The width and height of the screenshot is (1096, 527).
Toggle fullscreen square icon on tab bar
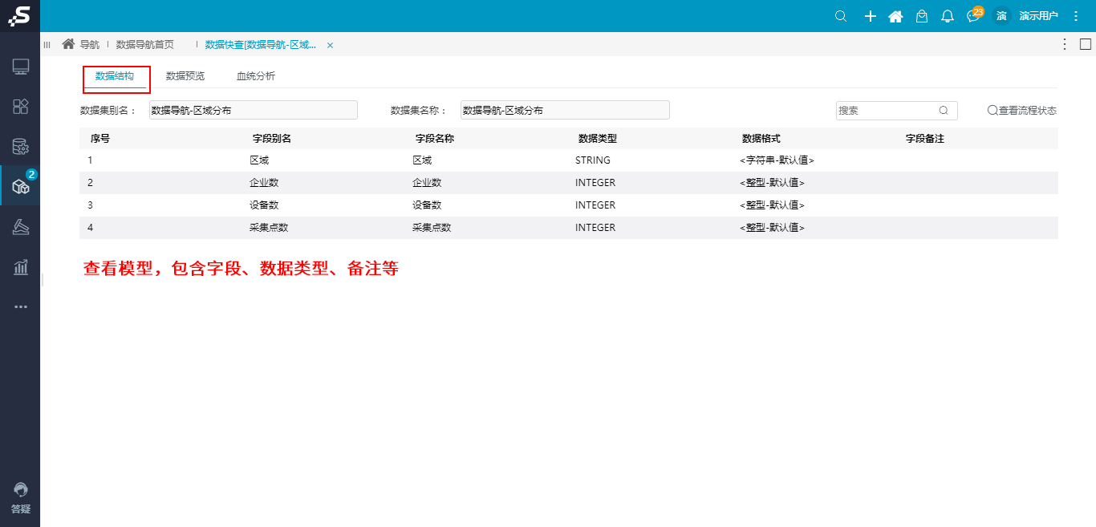click(x=1086, y=44)
